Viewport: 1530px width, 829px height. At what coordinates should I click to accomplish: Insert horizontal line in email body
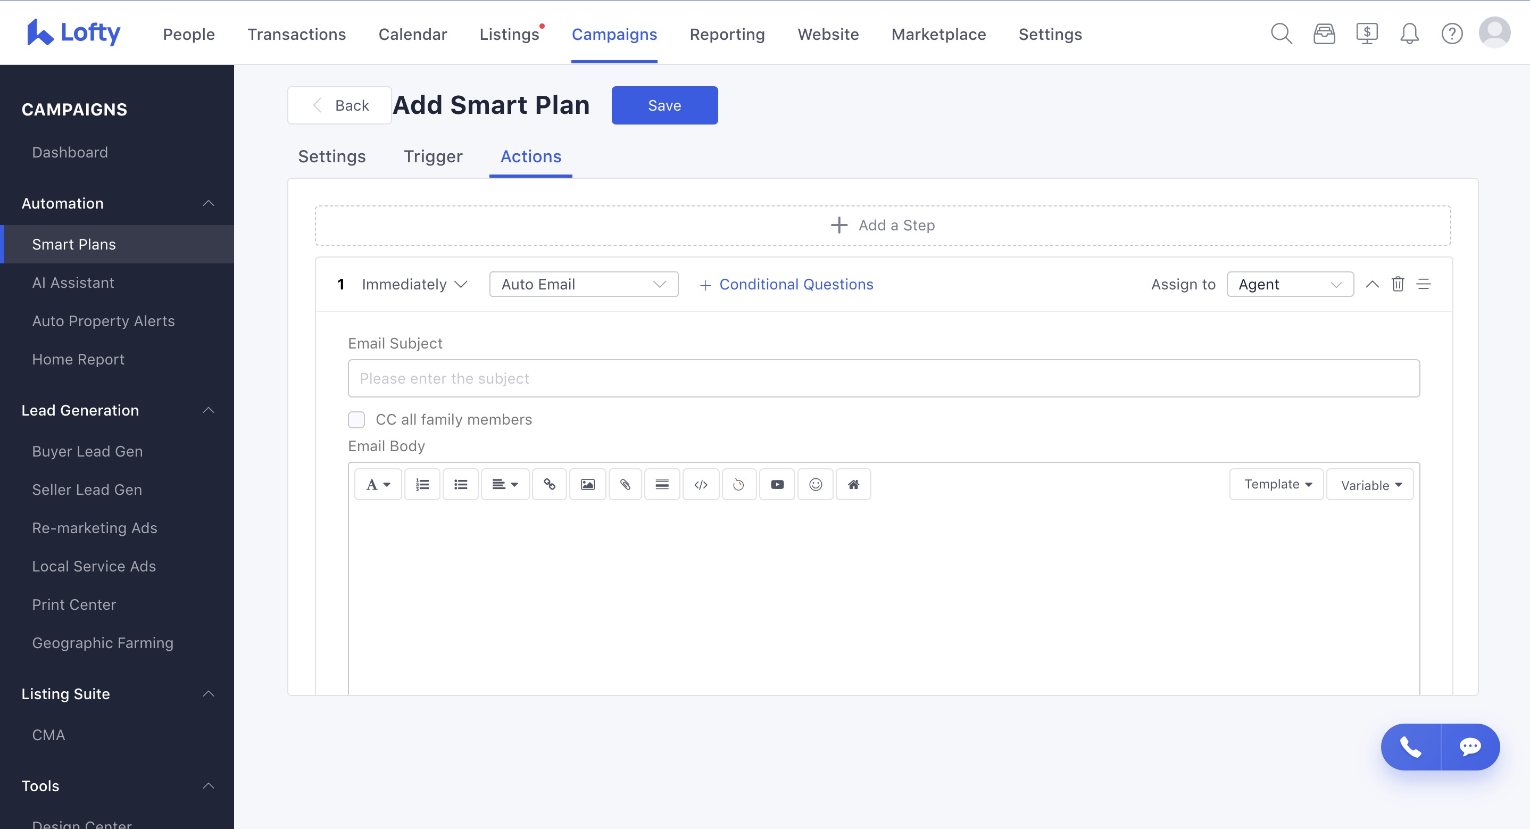click(662, 484)
